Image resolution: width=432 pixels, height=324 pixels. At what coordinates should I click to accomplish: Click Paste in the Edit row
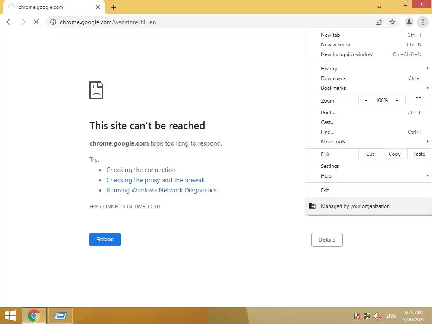click(419, 154)
